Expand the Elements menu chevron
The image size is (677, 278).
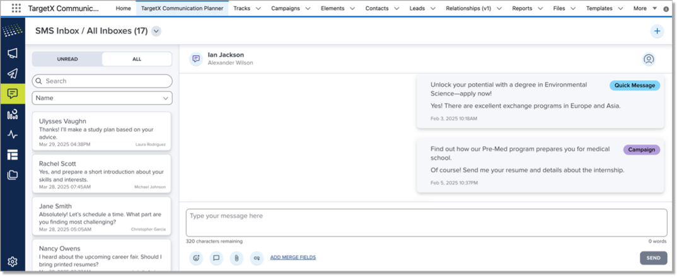(x=352, y=9)
